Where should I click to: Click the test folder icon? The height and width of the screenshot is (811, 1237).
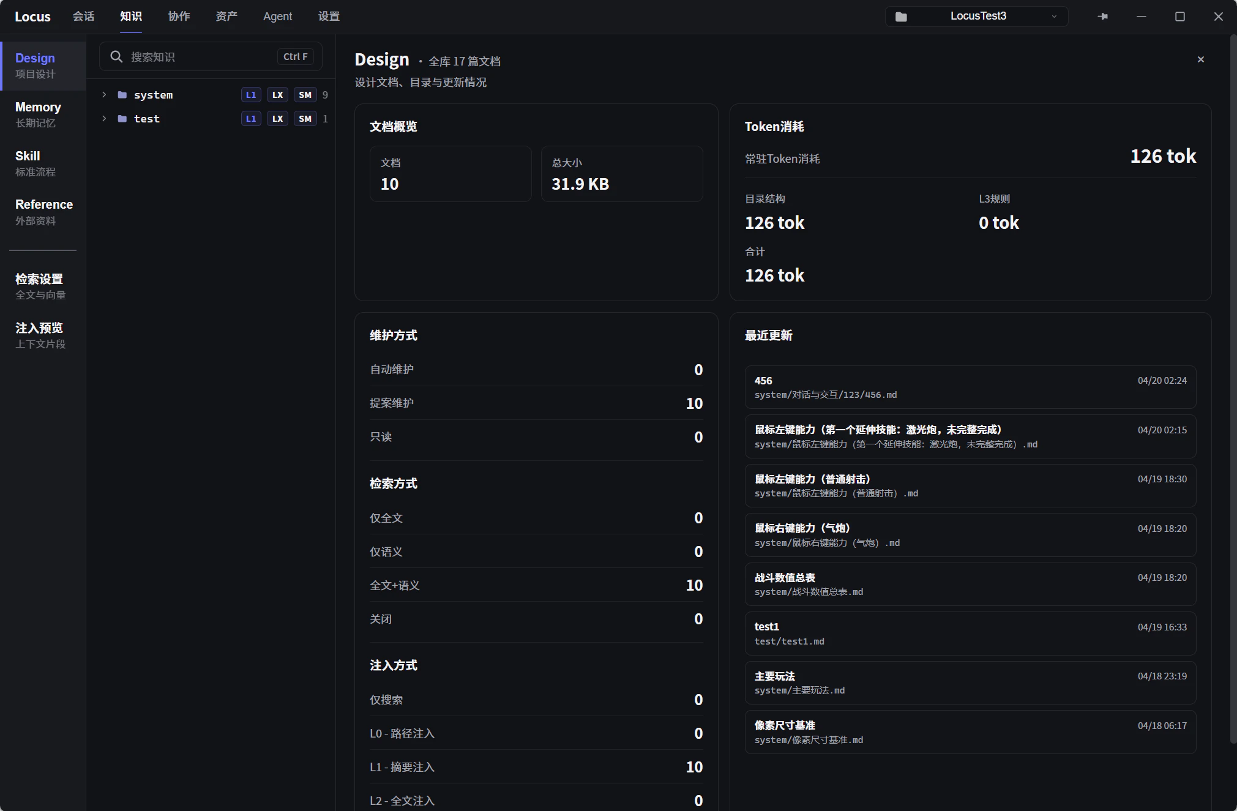[122, 119]
